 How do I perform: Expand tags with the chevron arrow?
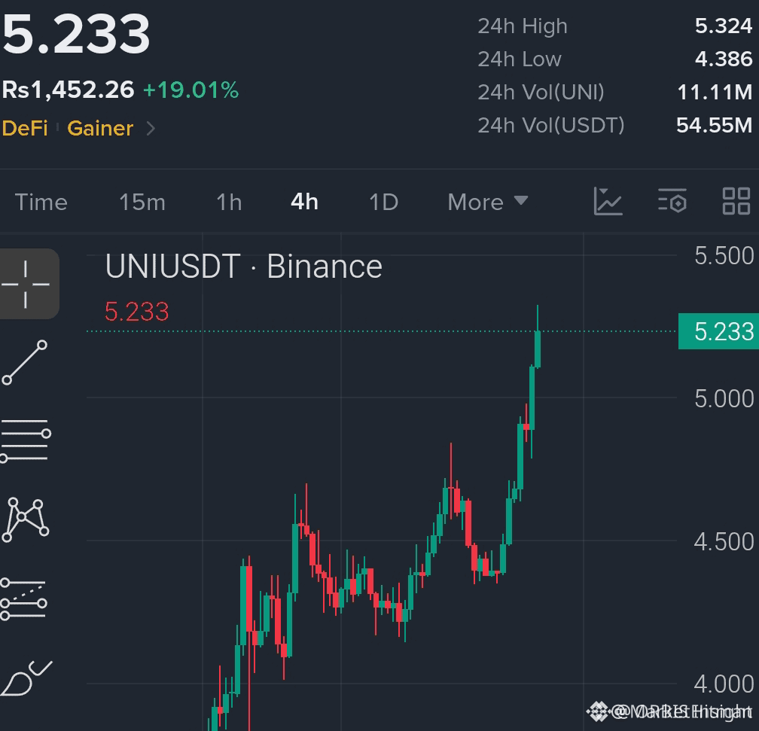[x=151, y=129]
